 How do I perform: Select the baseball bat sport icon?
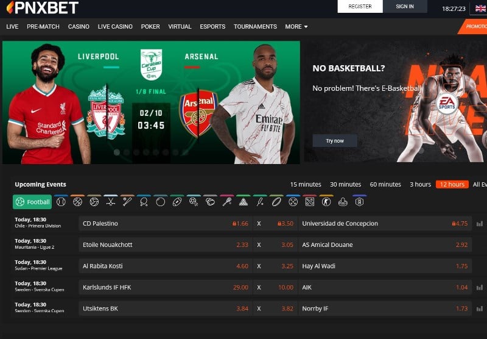(127, 202)
